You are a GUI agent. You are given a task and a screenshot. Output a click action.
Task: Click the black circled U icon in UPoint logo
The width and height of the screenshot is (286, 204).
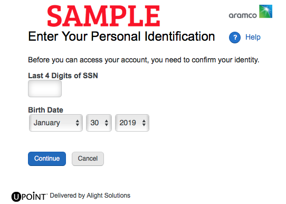point(16,197)
